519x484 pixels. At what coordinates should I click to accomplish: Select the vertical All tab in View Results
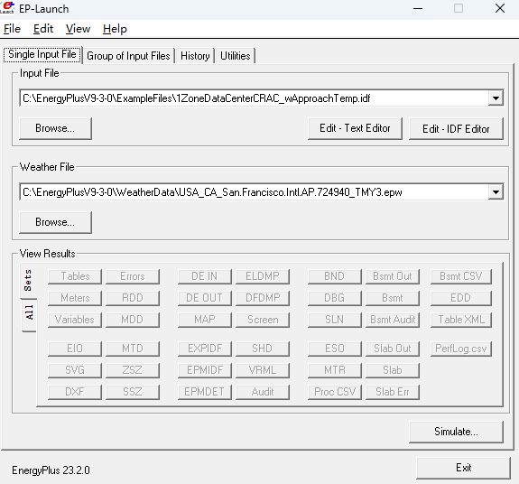click(x=29, y=312)
